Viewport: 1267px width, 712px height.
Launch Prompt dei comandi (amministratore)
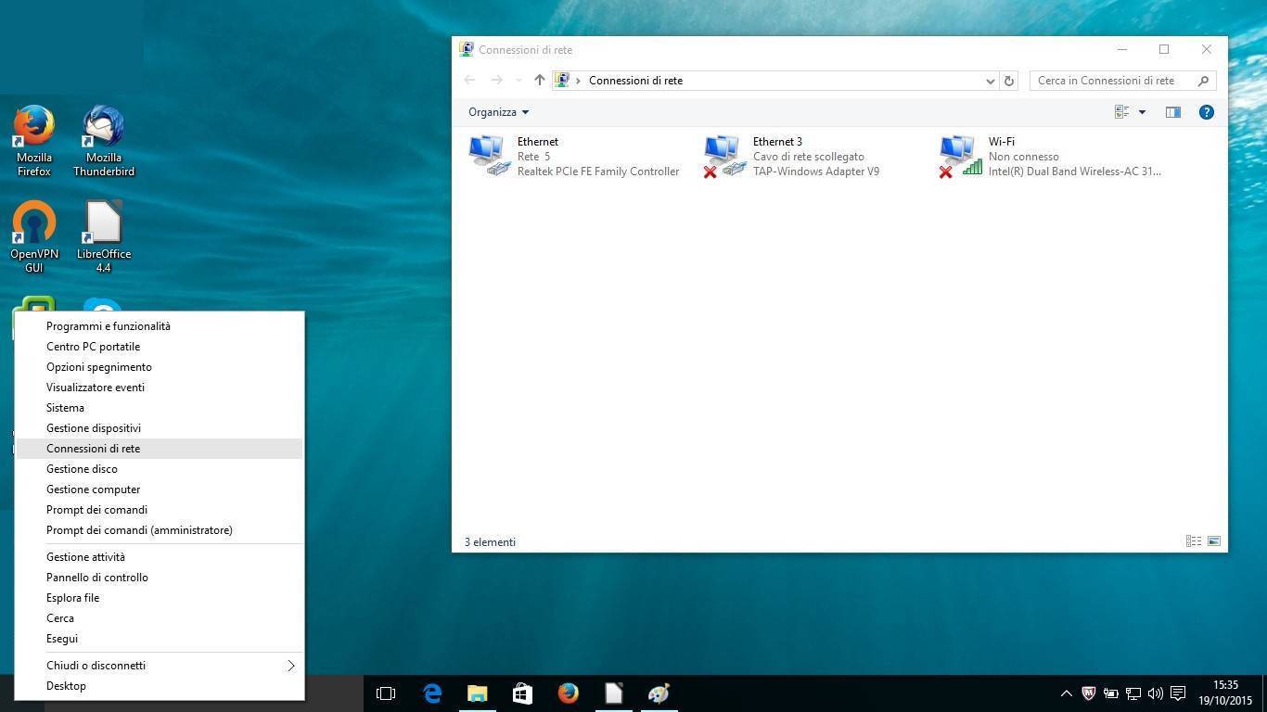coord(159,530)
